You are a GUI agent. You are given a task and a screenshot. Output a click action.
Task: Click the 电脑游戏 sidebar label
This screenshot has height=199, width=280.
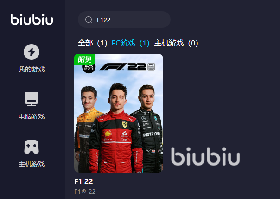[32, 116]
